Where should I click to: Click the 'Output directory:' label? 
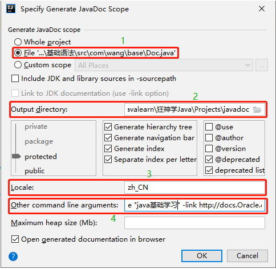(x=39, y=109)
